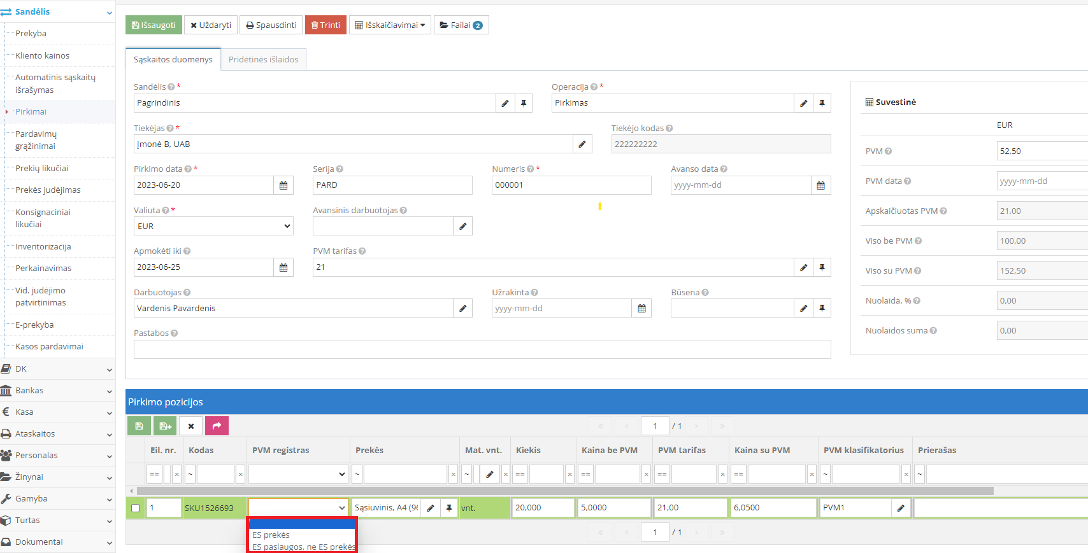Click the pencil icon next to Sandėlis field
Viewport: 1088px width, 553px height.
(505, 103)
